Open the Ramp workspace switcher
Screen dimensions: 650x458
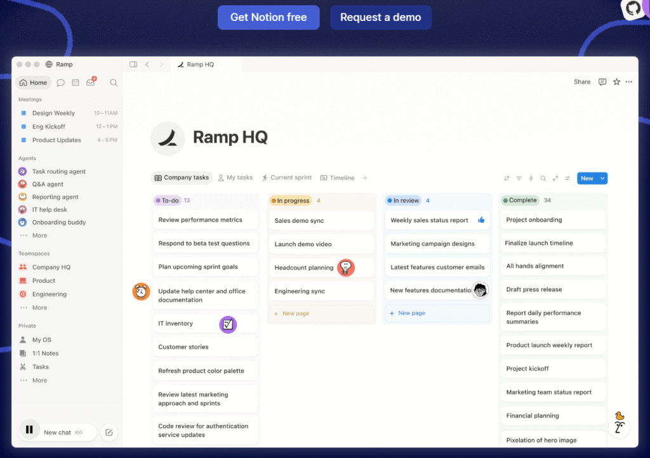click(59, 64)
